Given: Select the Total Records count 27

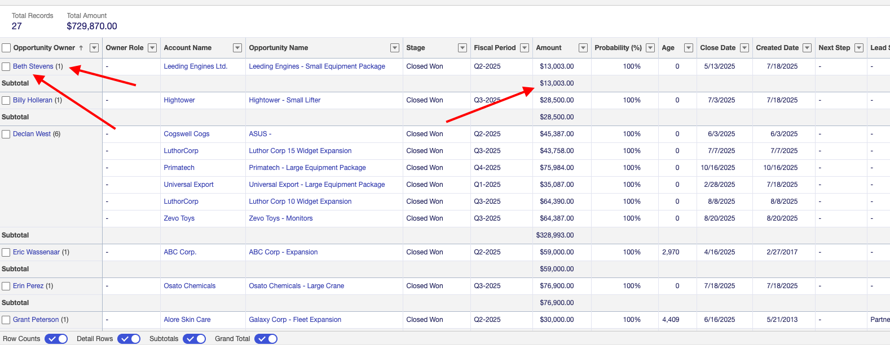Looking at the screenshot, I should coord(17,26).
